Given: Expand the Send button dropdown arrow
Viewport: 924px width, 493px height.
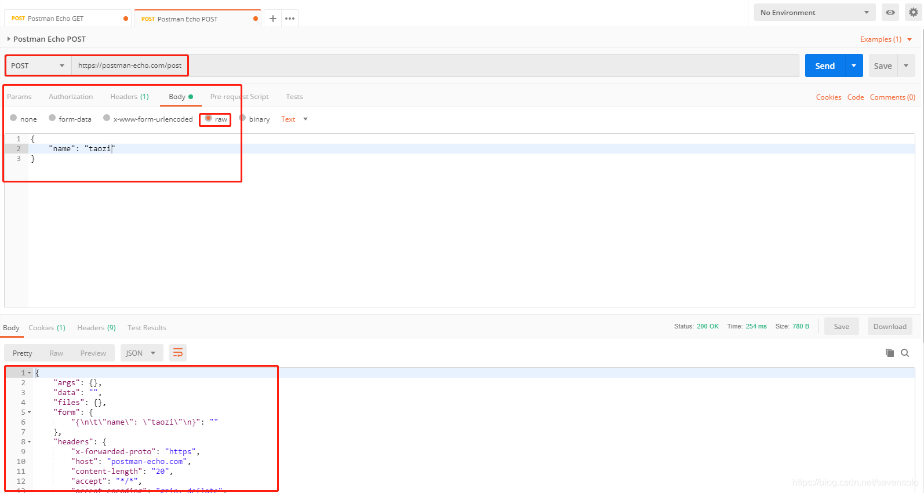Looking at the screenshot, I should click(x=854, y=65).
